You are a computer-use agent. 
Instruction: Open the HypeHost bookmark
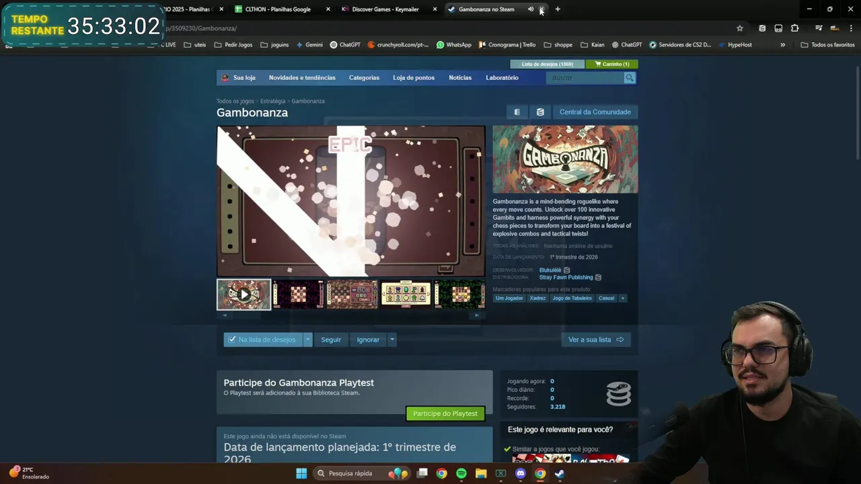(735, 45)
